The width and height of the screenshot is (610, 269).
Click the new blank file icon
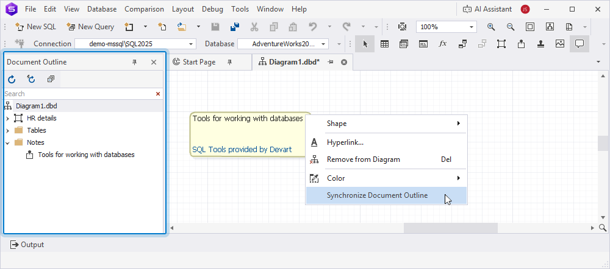coord(162,27)
